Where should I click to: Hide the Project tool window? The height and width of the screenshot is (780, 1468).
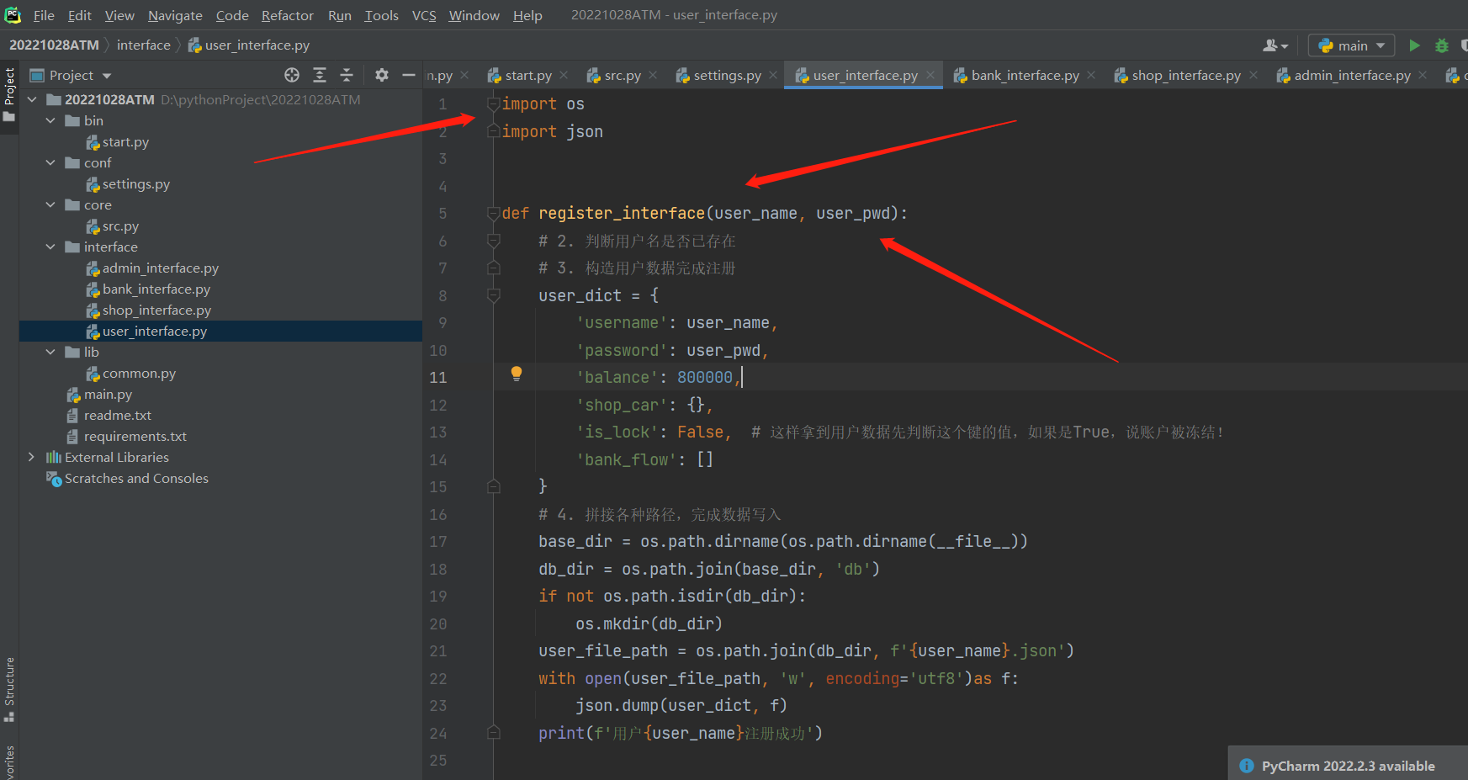point(409,75)
